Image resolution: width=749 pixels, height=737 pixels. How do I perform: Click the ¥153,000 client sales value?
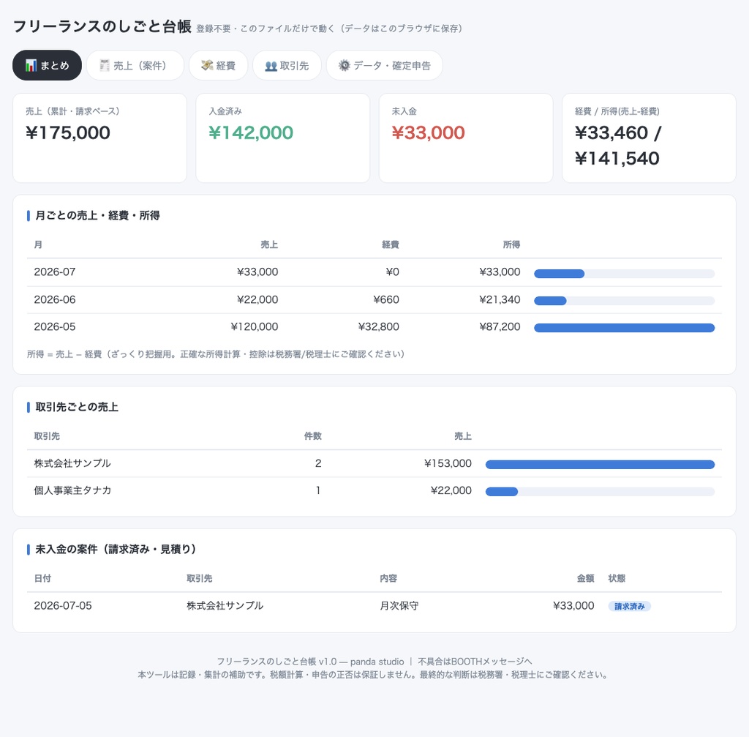click(x=448, y=463)
